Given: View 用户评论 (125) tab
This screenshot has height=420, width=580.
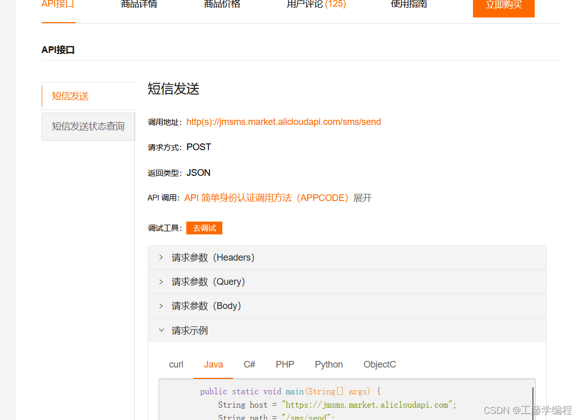Looking at the screenshot, I should click(317, 5).
